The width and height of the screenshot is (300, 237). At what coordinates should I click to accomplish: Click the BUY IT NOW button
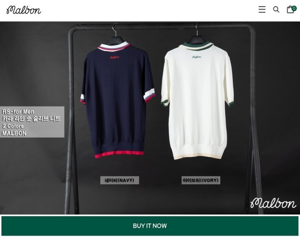tap(150, 226)
